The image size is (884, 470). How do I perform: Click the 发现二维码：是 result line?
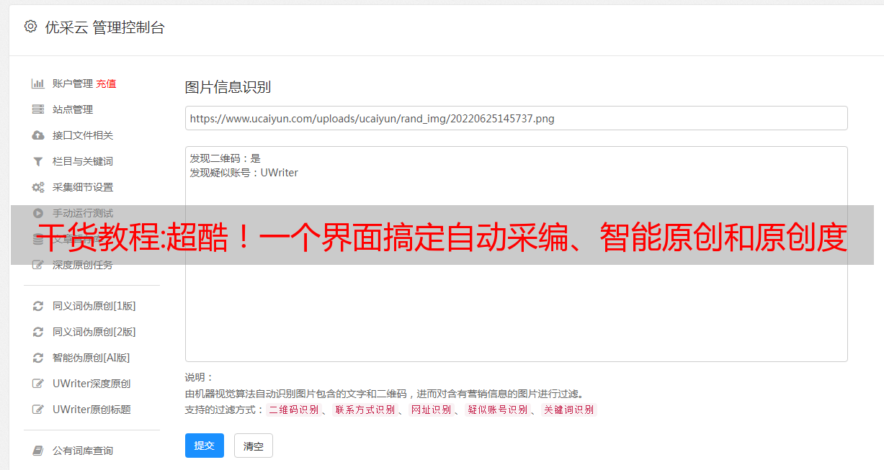click(x=226, y=158)
